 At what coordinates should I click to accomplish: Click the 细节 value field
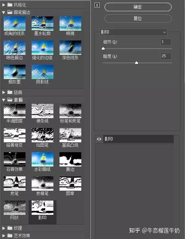point(166,42)
